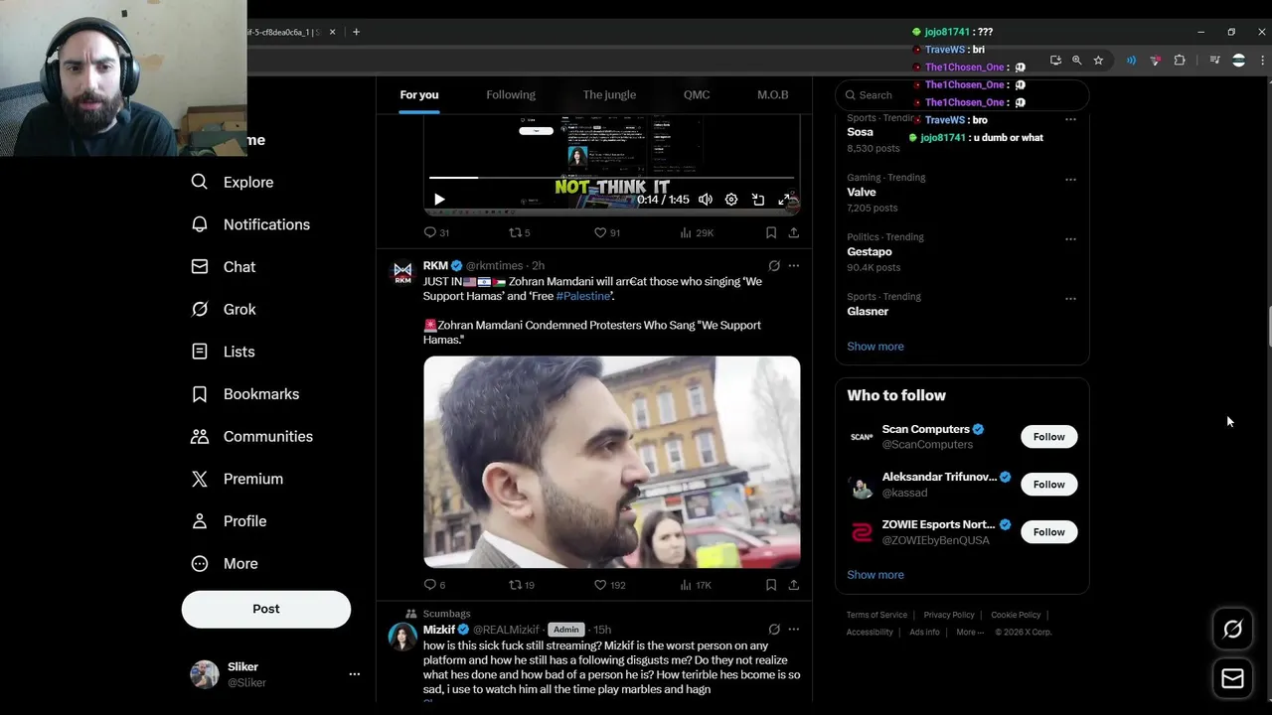
Task: Open the Scumbags community link
Action: coord(446,614)
